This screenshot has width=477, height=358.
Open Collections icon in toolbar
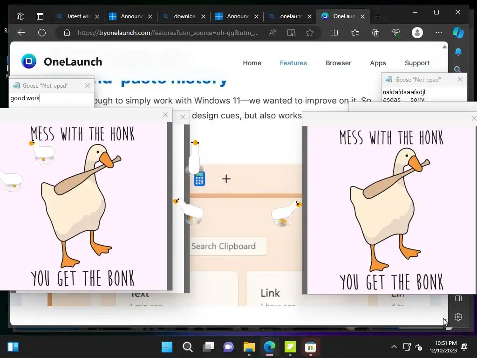coord(375,33)
